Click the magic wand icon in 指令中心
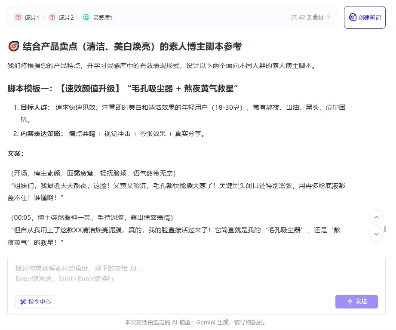396x330 pixels. click(23, 302)
